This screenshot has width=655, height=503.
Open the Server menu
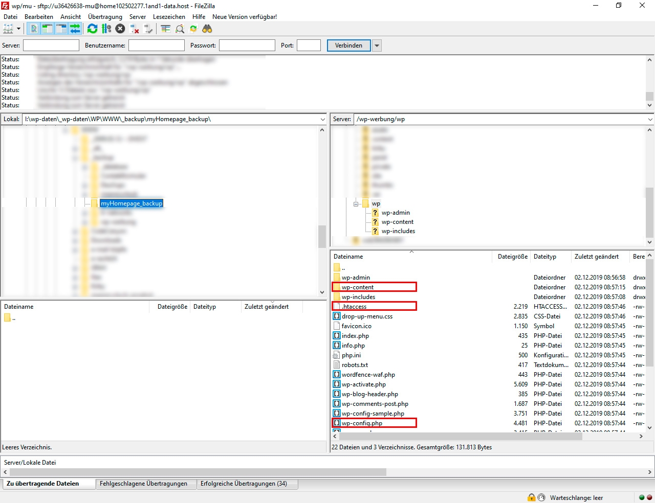point(138,17)
